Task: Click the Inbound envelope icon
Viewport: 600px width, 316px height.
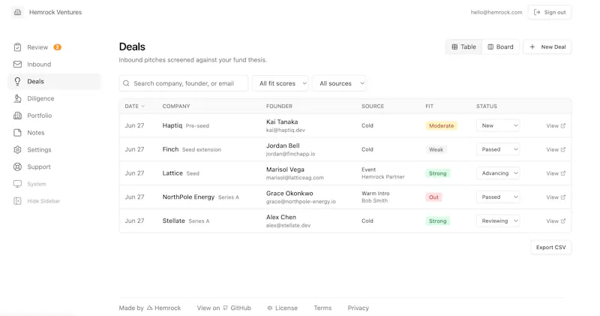Action: 17,65
